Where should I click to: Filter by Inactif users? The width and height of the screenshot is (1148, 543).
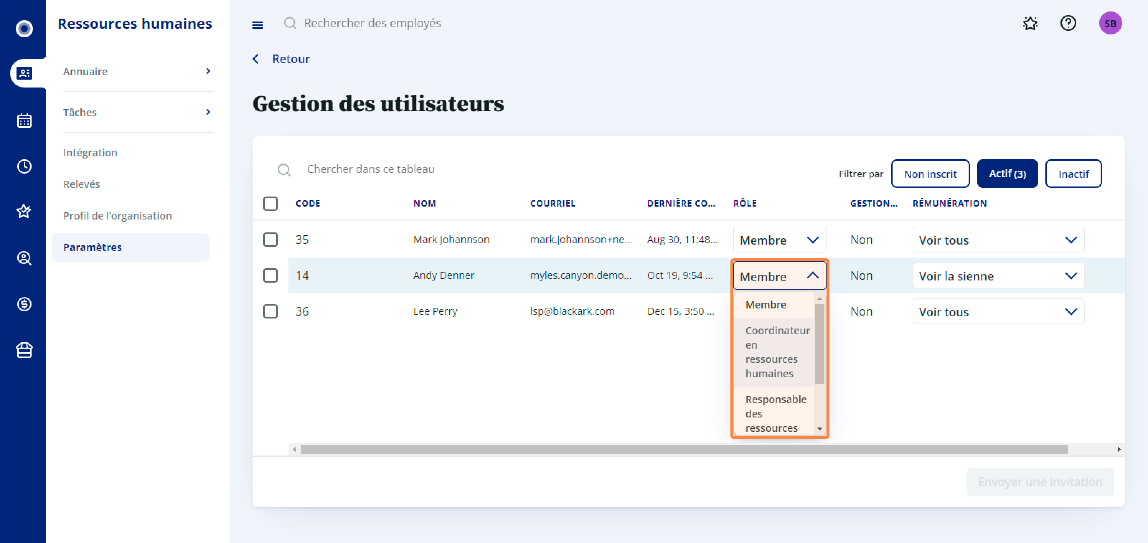point(1073,174)
